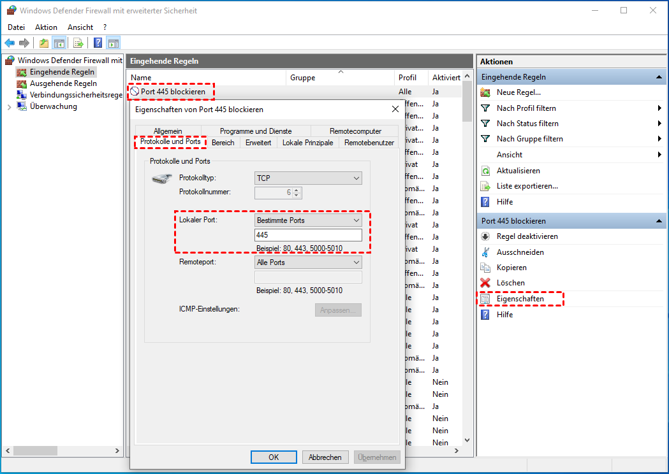Screen dimensions: 669x474
Task: Click the tree pane horizontal scrollbar right arrow
Action: [x=117, y=450]
